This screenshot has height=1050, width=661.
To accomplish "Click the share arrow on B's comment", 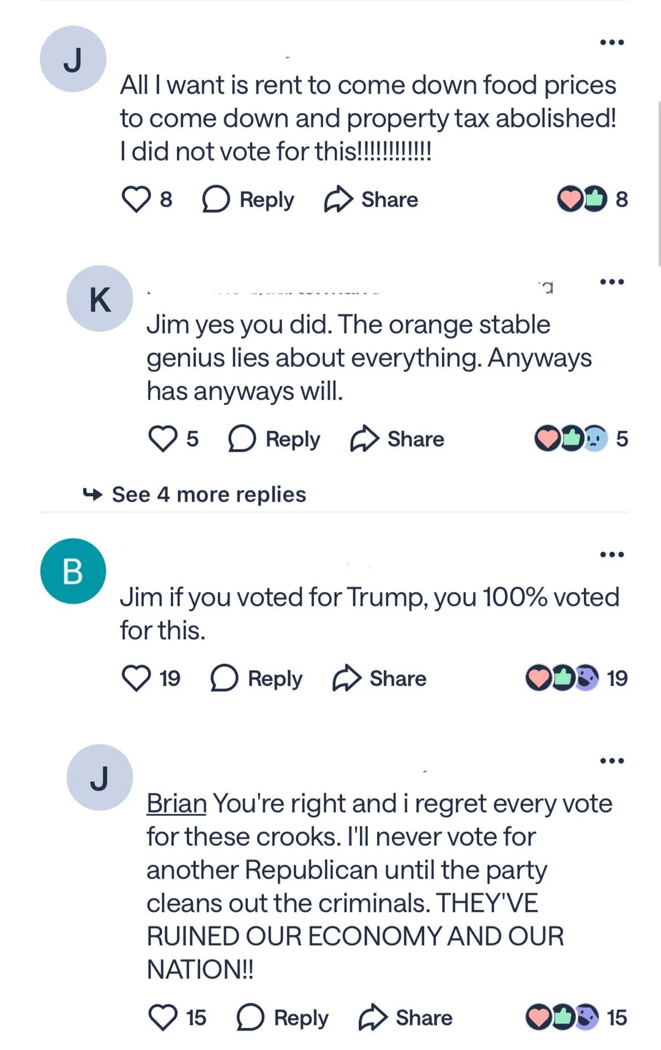I will [347, 678].
